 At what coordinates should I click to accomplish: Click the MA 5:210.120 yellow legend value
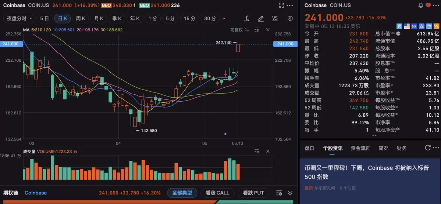(x=41, y=30)
